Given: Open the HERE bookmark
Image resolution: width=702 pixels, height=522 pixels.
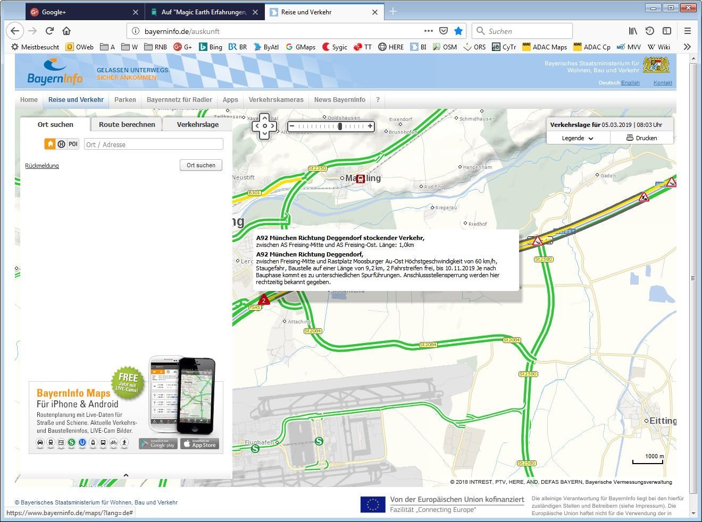Looking at the screenshot, I should coord(391,47).
